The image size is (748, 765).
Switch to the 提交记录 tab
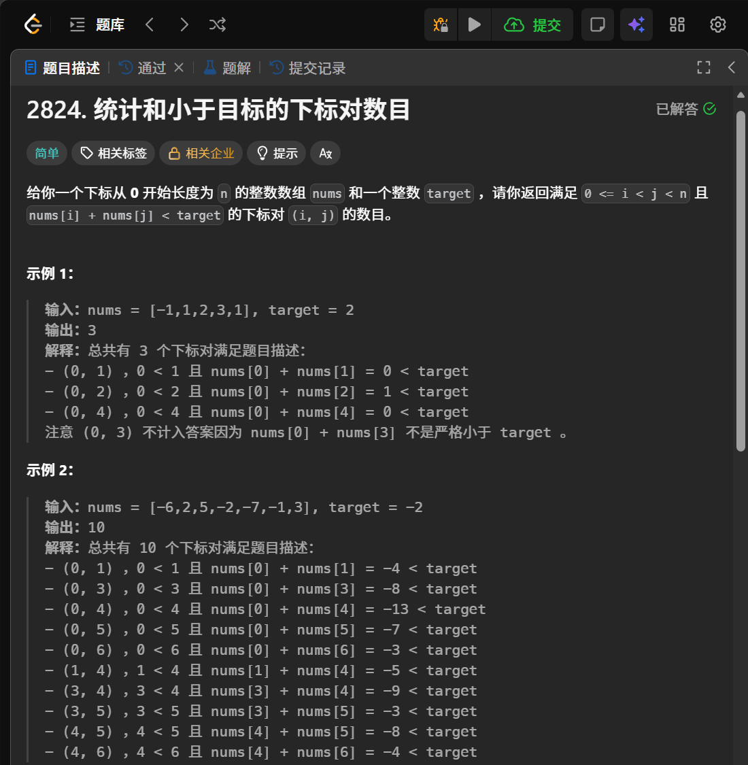click(x=307, y=68)
